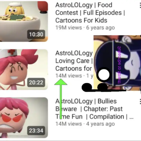Open more options for Food Contest video
Image resolution: width=141 pixels, height=141 pixels.
pyautogui.click(x=140, y=5)
